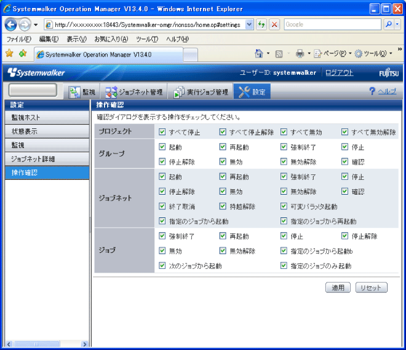
Task: Open the ツール(O) gear toolbar menu
Action: coord(373,53)
